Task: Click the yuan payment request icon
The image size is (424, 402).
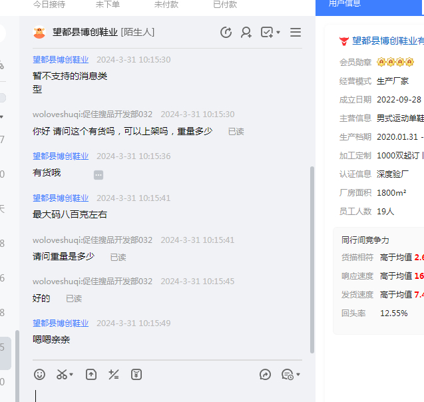Action: [x=136, y=375]
